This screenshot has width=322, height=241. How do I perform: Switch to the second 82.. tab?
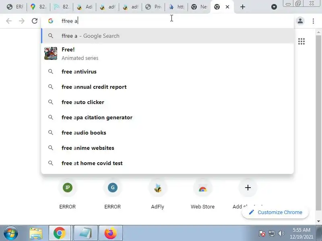click(62, 7)
